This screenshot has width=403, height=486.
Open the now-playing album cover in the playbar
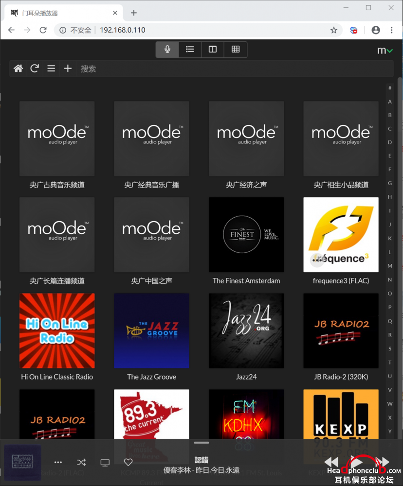(x=22, y=462)
